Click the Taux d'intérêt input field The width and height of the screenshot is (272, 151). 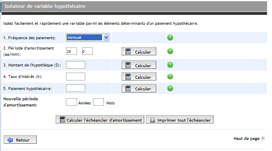coord(76,77)
